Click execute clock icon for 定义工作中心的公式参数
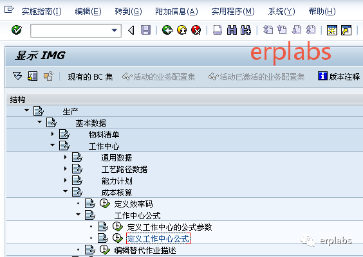Screen dimensions: 363x257 pyautogui.click(x=118, y=227)
